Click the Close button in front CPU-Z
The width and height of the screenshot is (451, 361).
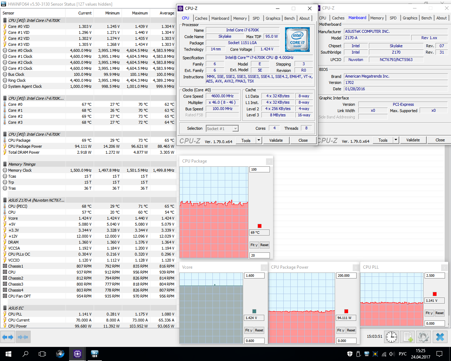303,140
